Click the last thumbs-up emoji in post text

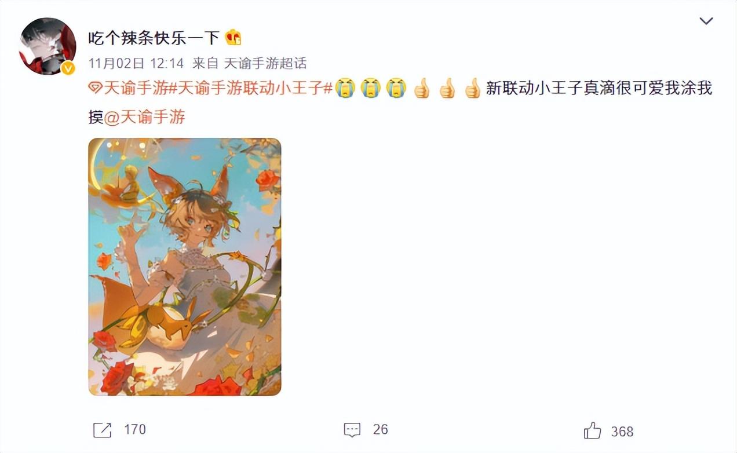tap(473, 89)
